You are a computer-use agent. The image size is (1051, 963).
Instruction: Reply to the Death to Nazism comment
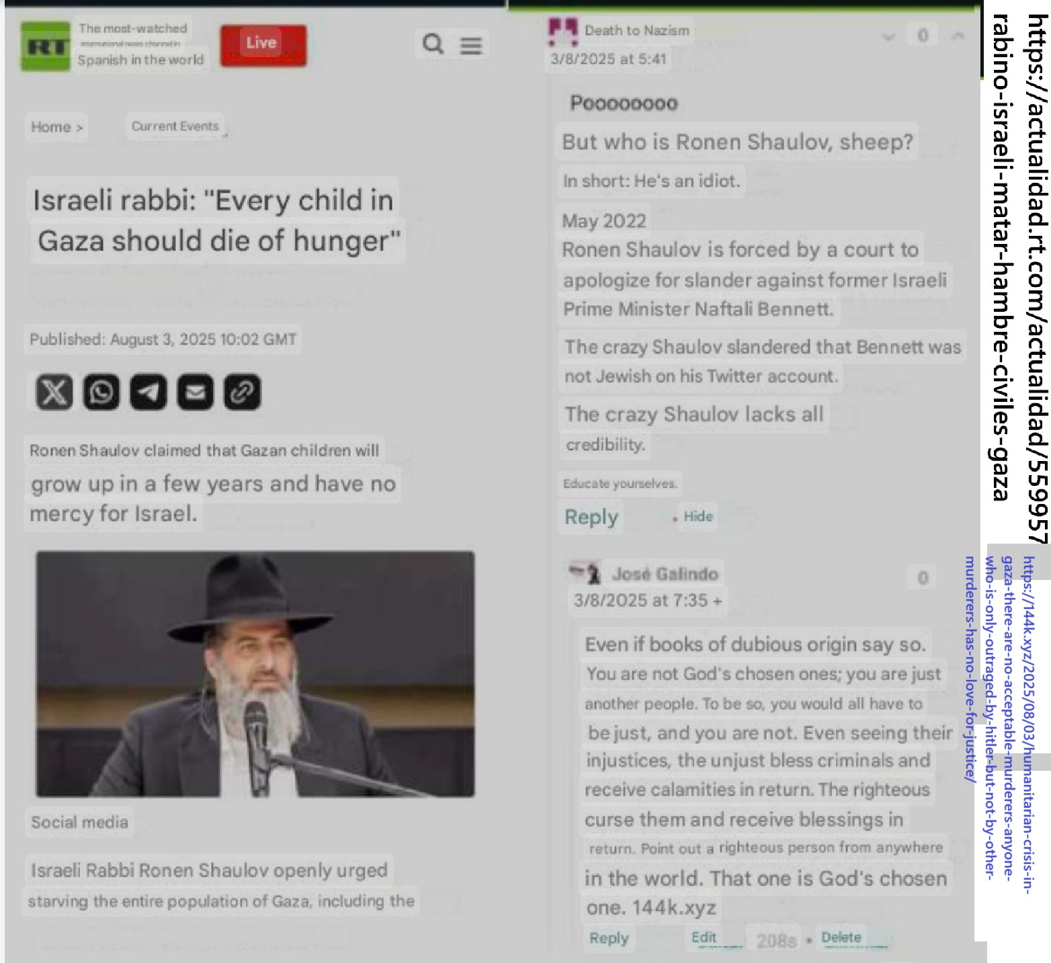[591, 517]
